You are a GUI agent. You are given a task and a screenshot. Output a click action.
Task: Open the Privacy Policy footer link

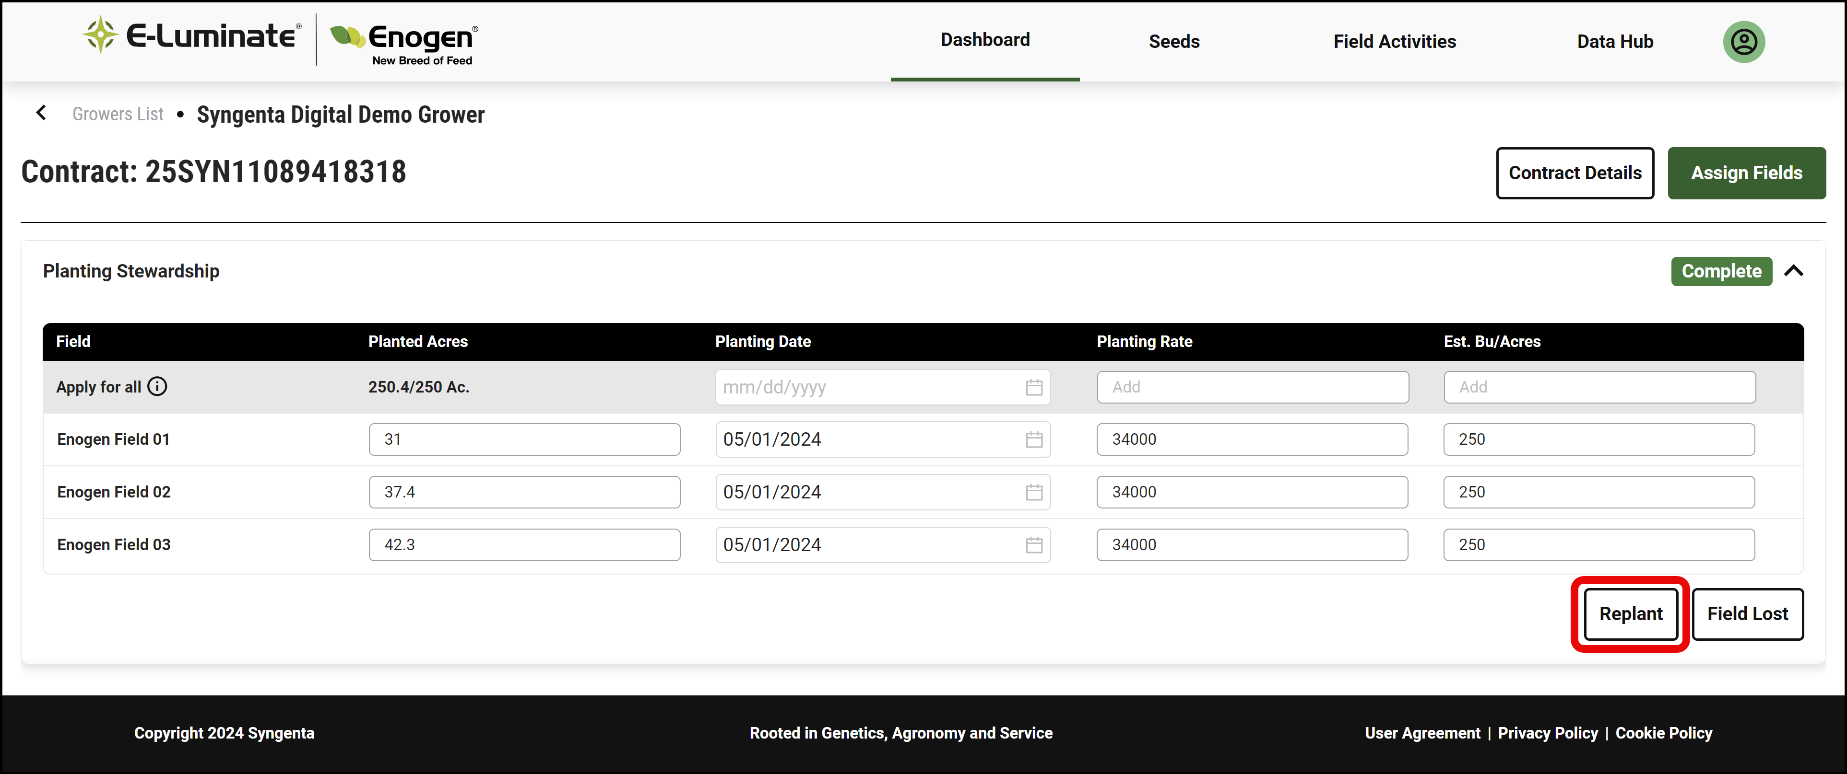click(1547, 732)
